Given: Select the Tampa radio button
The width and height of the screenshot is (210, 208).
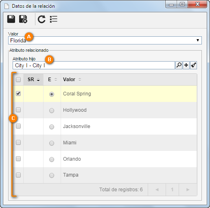Looking at the screenshot, I should 52,175.
